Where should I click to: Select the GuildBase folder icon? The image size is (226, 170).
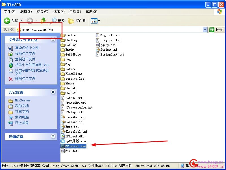click(63, 54)
